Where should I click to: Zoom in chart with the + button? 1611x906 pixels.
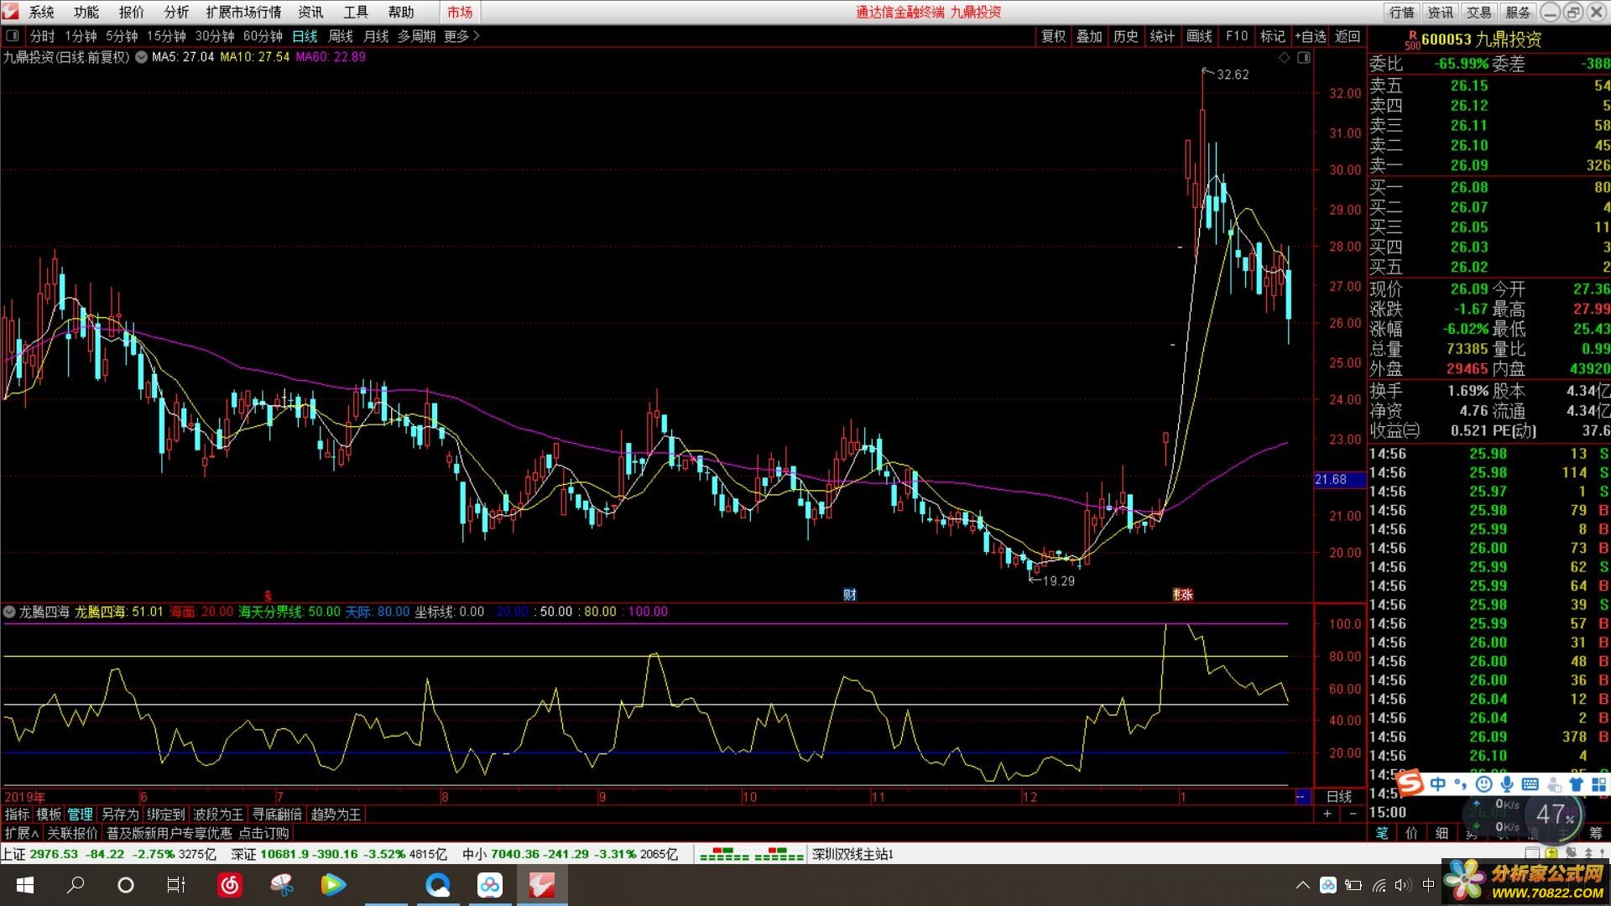click(1327, 815)
